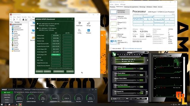Select Accueil in Ryzen Master sidebar

(x=7, y=92)
